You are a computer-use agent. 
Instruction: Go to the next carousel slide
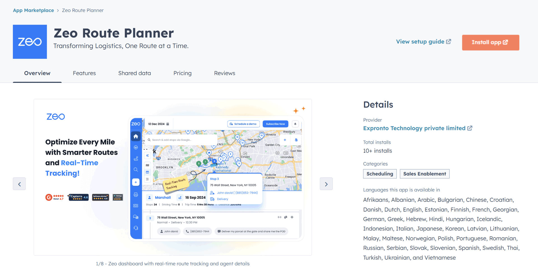(326, 184)
